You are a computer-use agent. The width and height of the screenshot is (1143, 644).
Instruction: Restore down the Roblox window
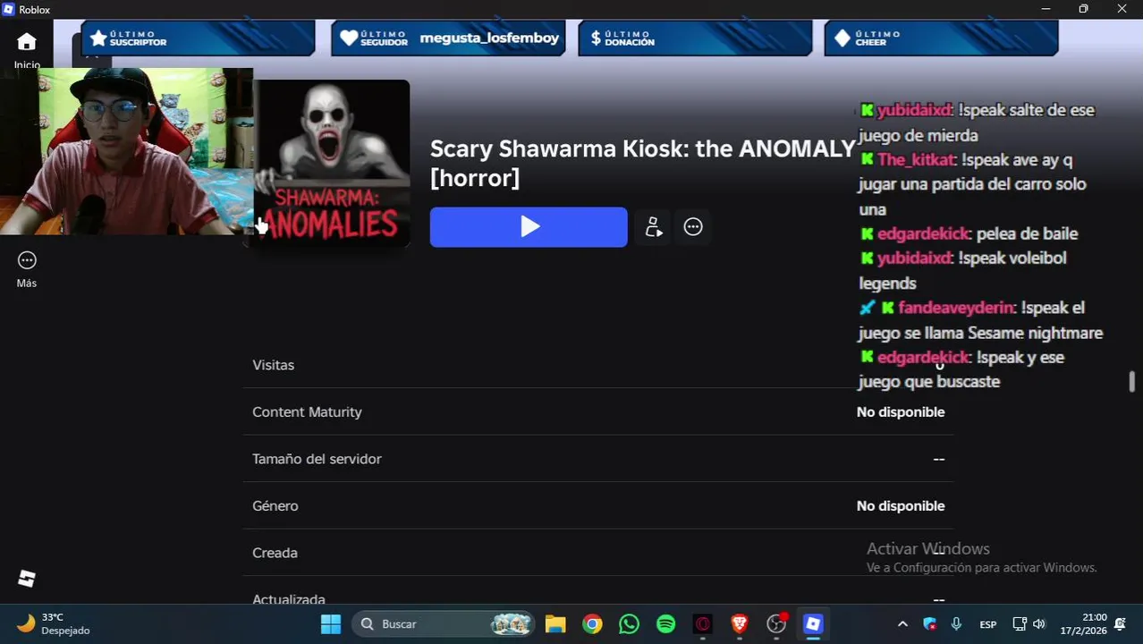[x=1084, y=9]
